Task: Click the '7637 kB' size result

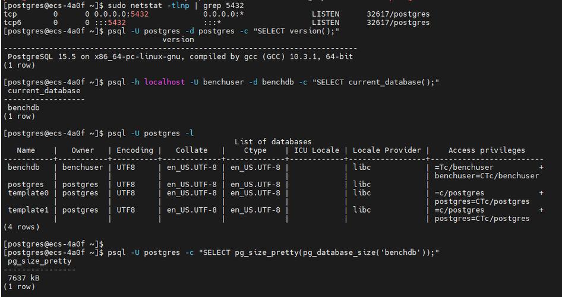Action: (24, 279)
